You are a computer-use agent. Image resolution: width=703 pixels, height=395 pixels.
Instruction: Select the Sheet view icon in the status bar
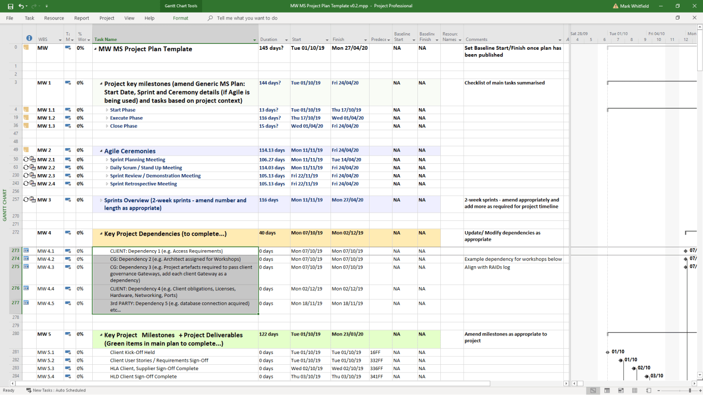(x=634, y=390)
